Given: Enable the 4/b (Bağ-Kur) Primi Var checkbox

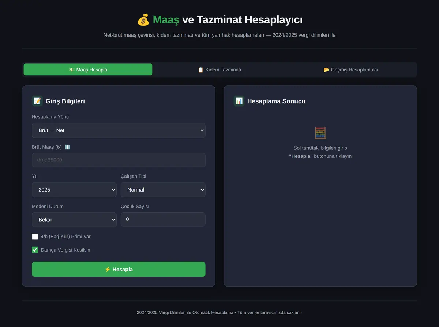Looking at the screenshot, I should (x=35, y=237).
